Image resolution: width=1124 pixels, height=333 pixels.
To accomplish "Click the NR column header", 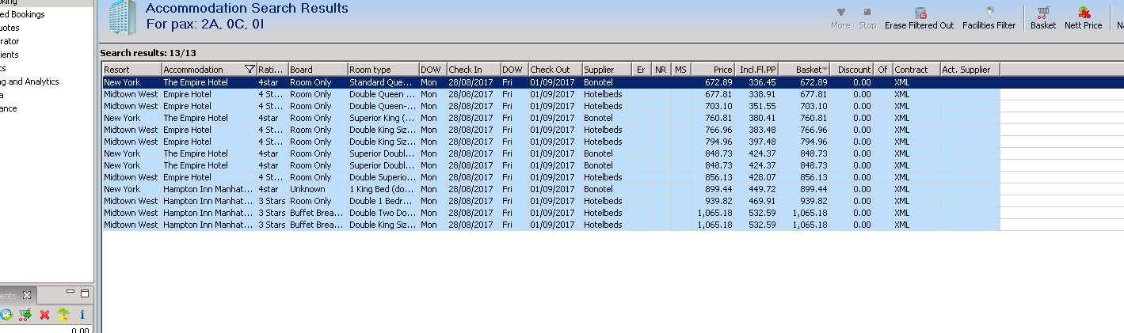I will tap(661, 70).
